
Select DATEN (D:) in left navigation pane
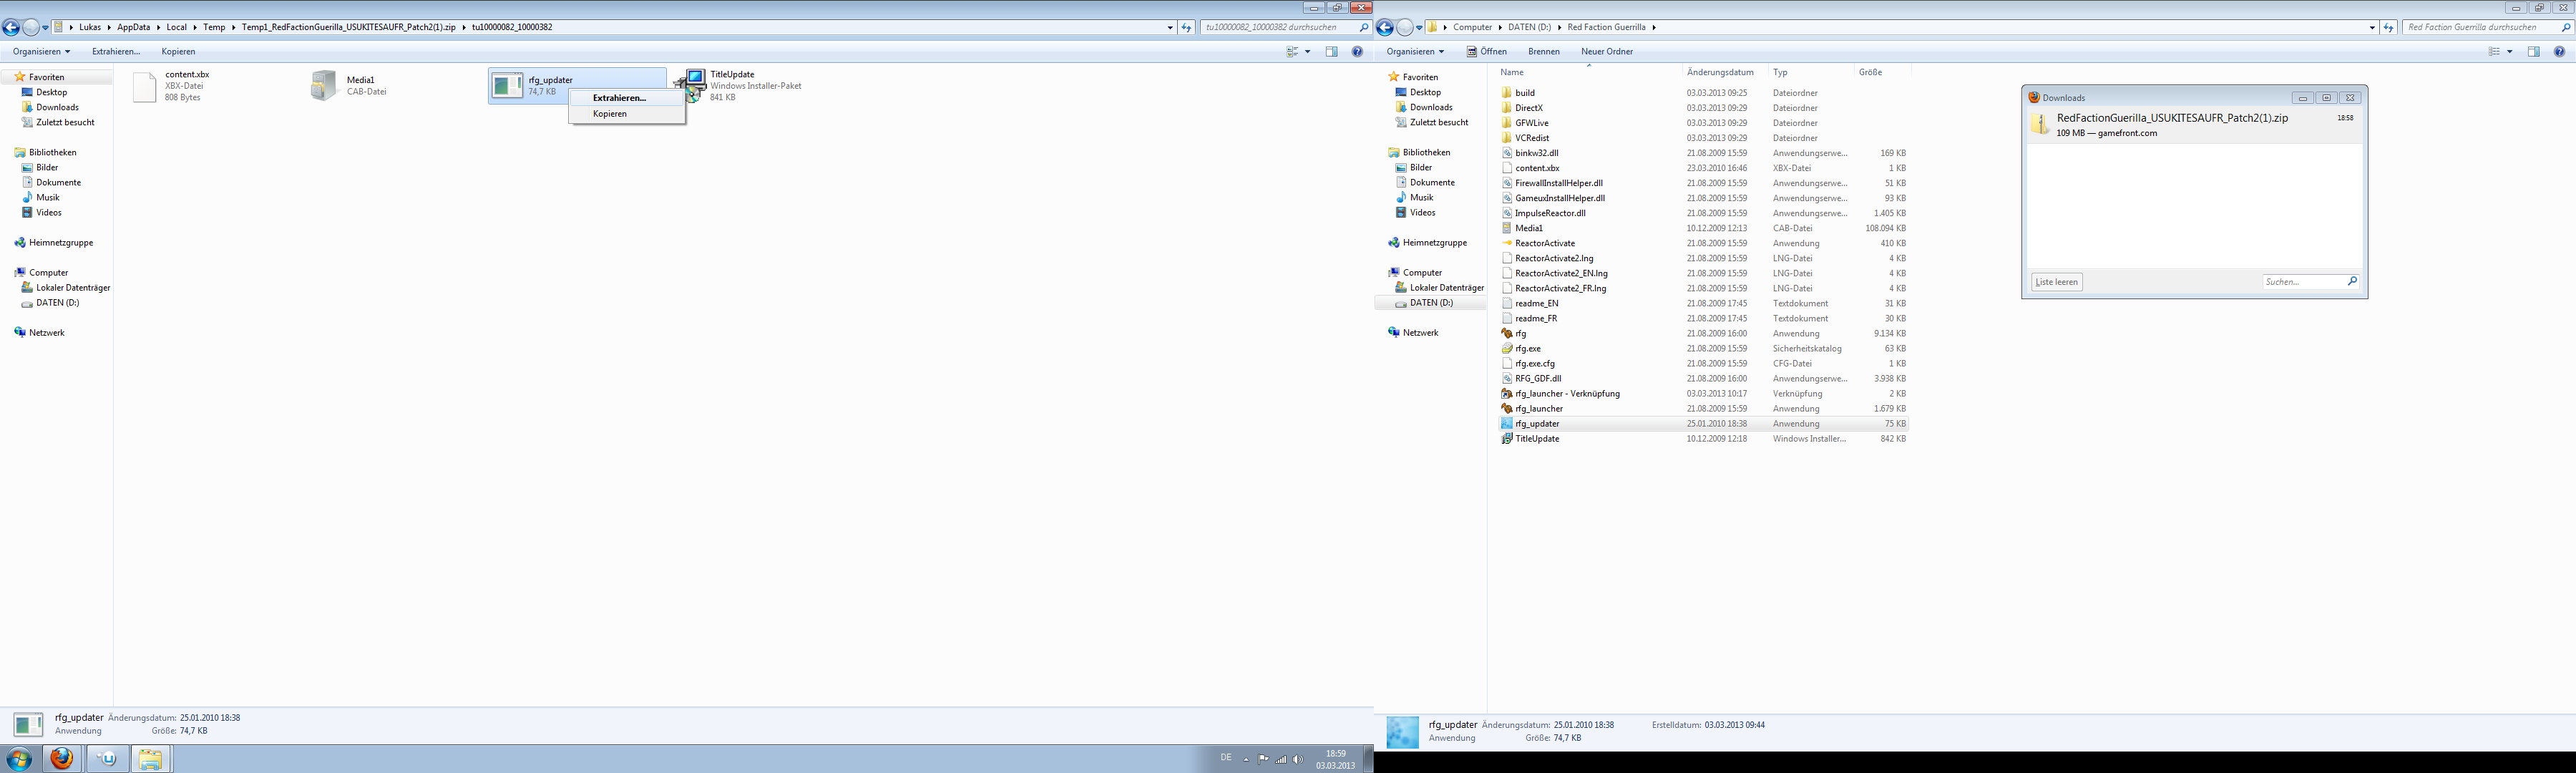(x=57, y=303)
